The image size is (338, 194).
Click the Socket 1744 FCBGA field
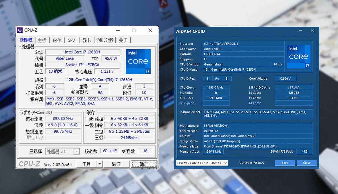pyautogui.click(x=82, y=65)
